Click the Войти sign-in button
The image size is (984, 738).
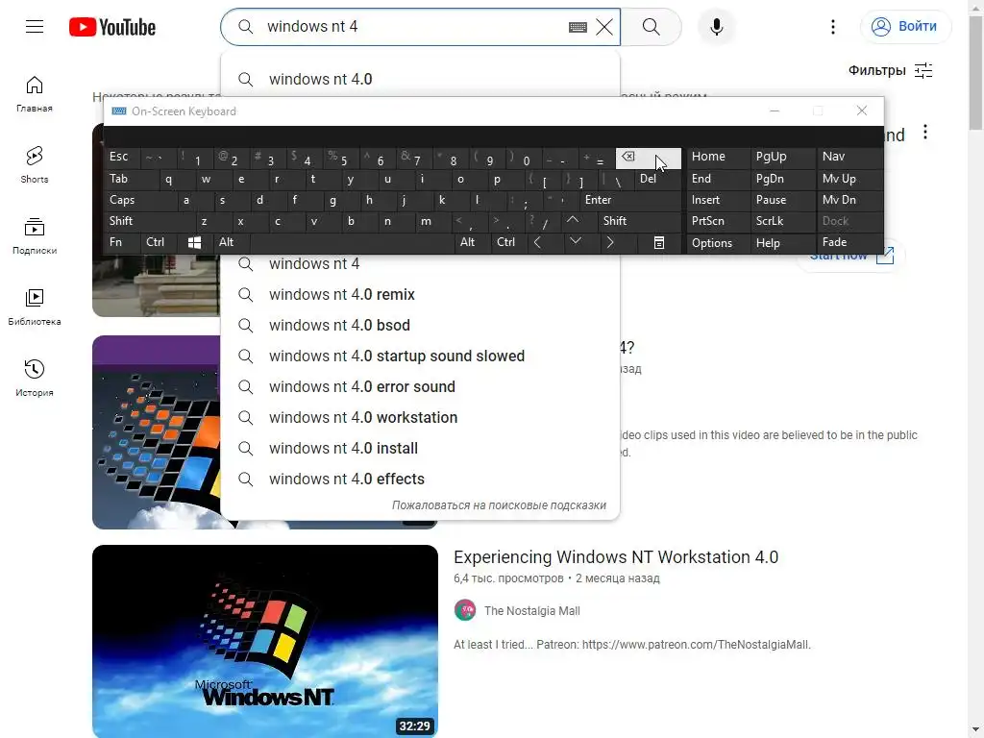(905, 26)
